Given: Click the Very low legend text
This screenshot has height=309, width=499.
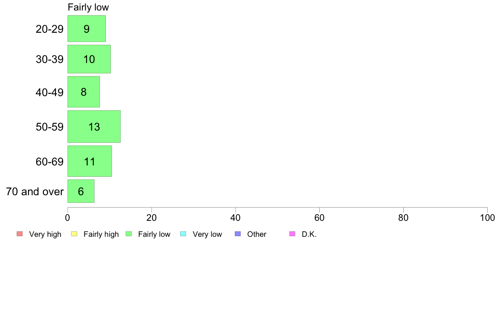Looking at the screenshot, I should pyautogui.click(x=207, y=234).
